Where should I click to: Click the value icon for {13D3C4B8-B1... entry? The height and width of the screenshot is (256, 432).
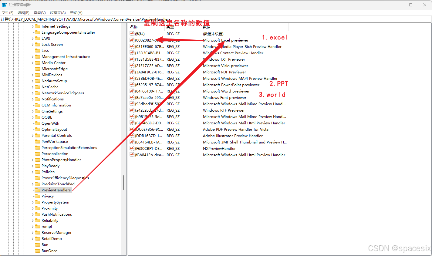pos(132,53)
